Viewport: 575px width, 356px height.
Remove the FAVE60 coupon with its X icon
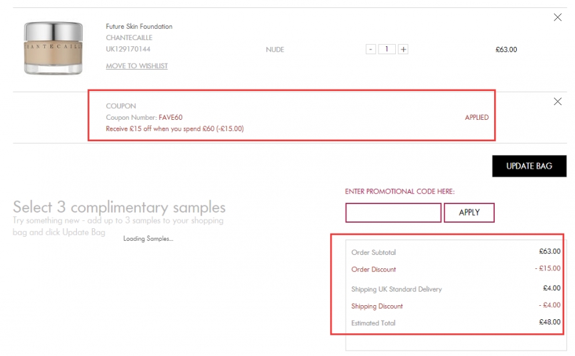(558, 101)
